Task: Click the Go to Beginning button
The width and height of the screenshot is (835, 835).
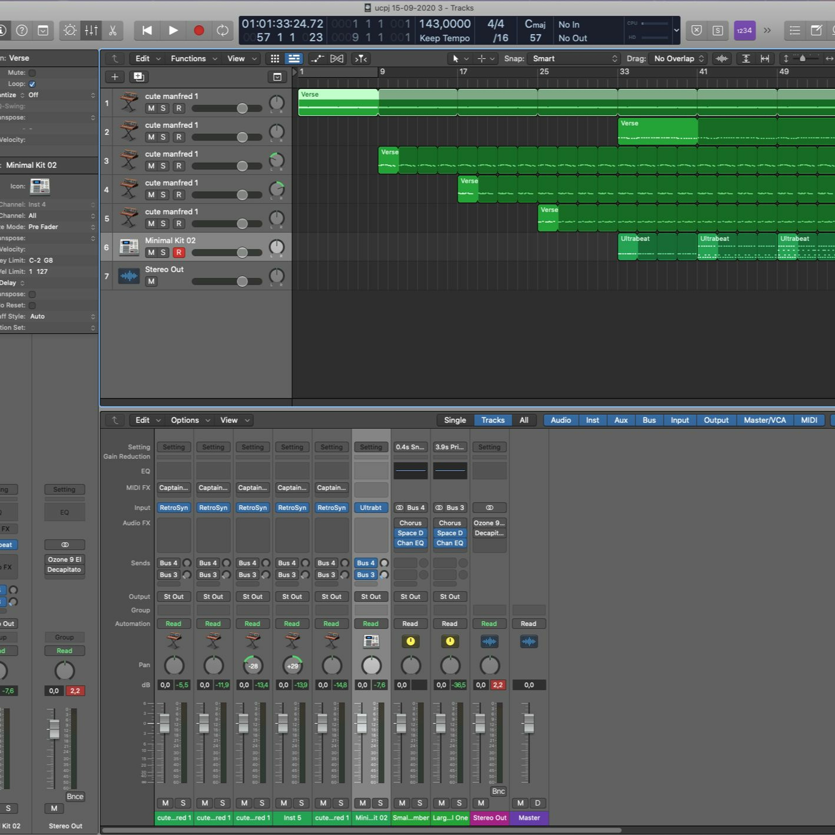Action: click(x=147, y=30)
